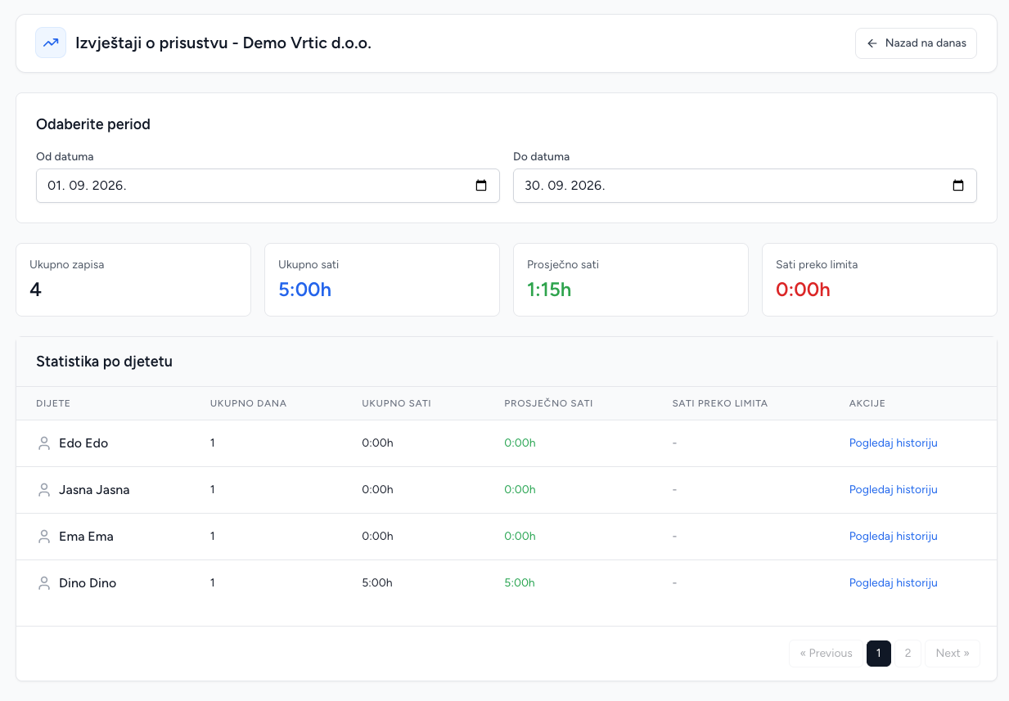Click the Ukupno dana column header

(x=248, y=403)
